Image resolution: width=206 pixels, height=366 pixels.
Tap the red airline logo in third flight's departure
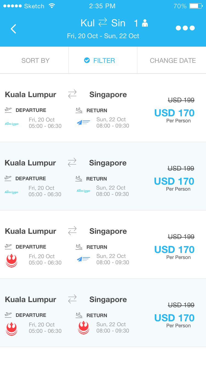pos(12,260)
